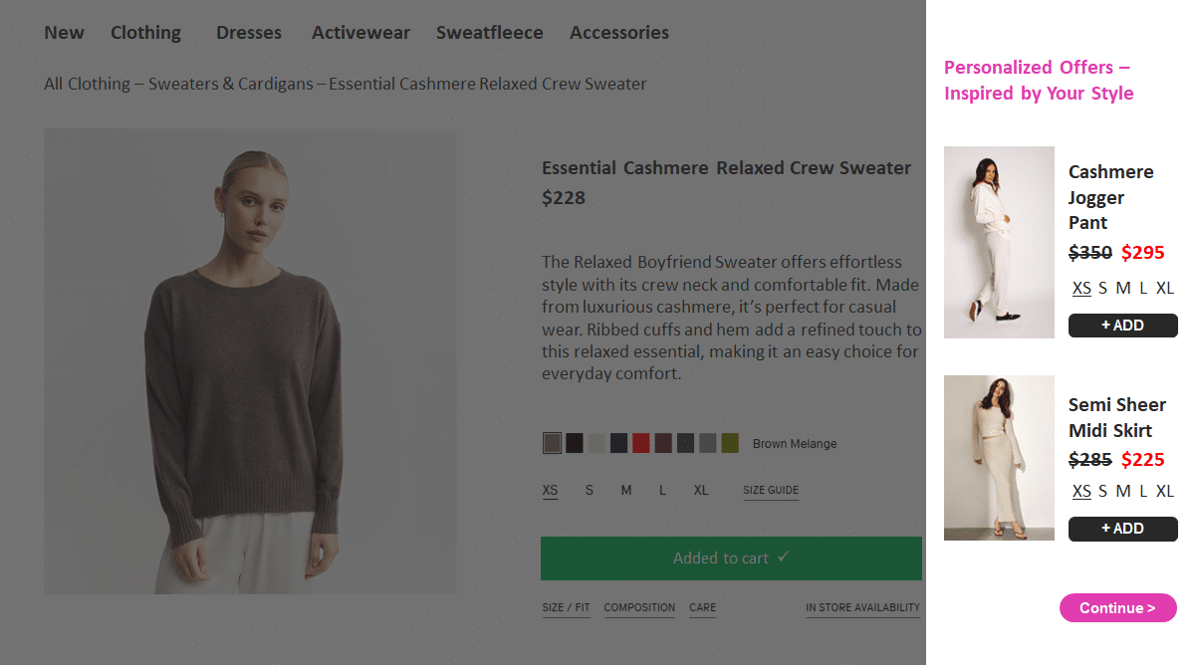Select the black color swatch

[x=574, y=442]
